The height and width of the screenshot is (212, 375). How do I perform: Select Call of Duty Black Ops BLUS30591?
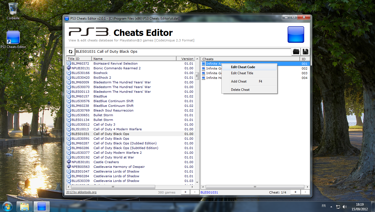click(x=130, y=139)
